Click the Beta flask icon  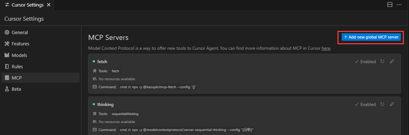click(7, 89)
